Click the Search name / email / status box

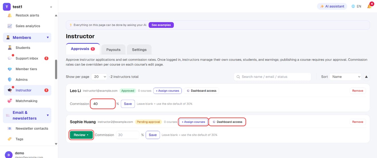272,77
